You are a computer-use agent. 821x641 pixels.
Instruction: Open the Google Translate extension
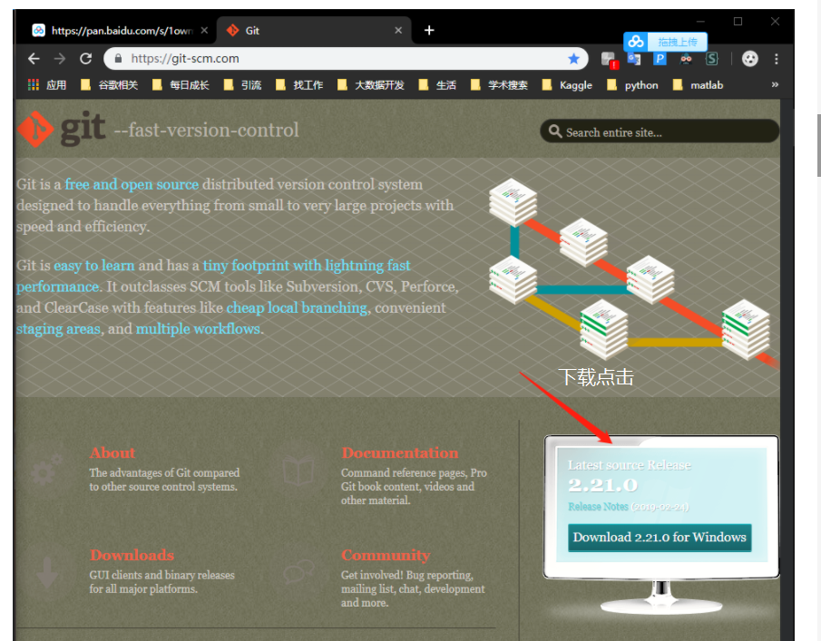[x=634, y=59]
